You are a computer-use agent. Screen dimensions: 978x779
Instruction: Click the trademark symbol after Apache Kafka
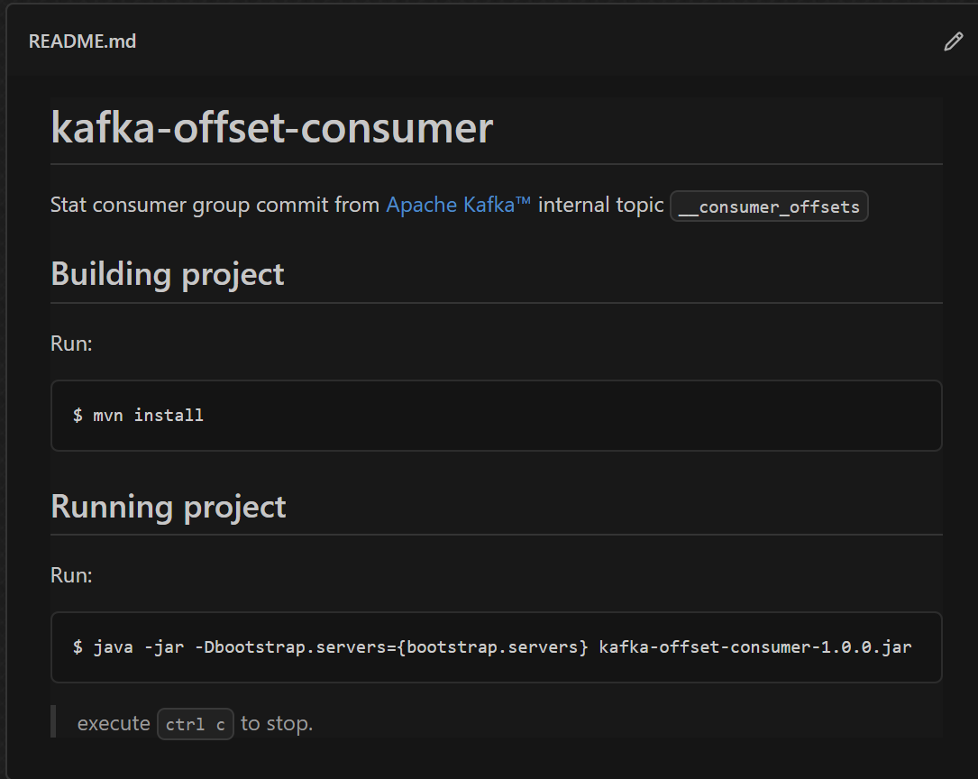pos(524,199)
